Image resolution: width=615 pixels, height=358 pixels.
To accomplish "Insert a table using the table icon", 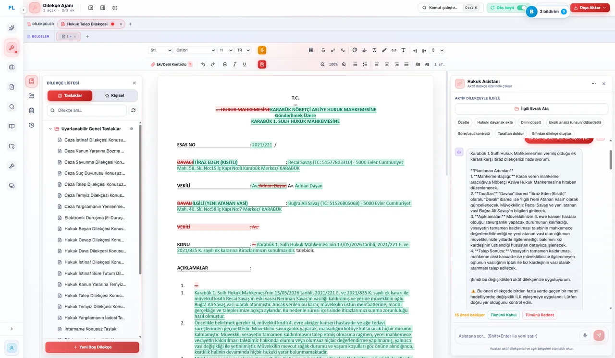I will [311, 50].
